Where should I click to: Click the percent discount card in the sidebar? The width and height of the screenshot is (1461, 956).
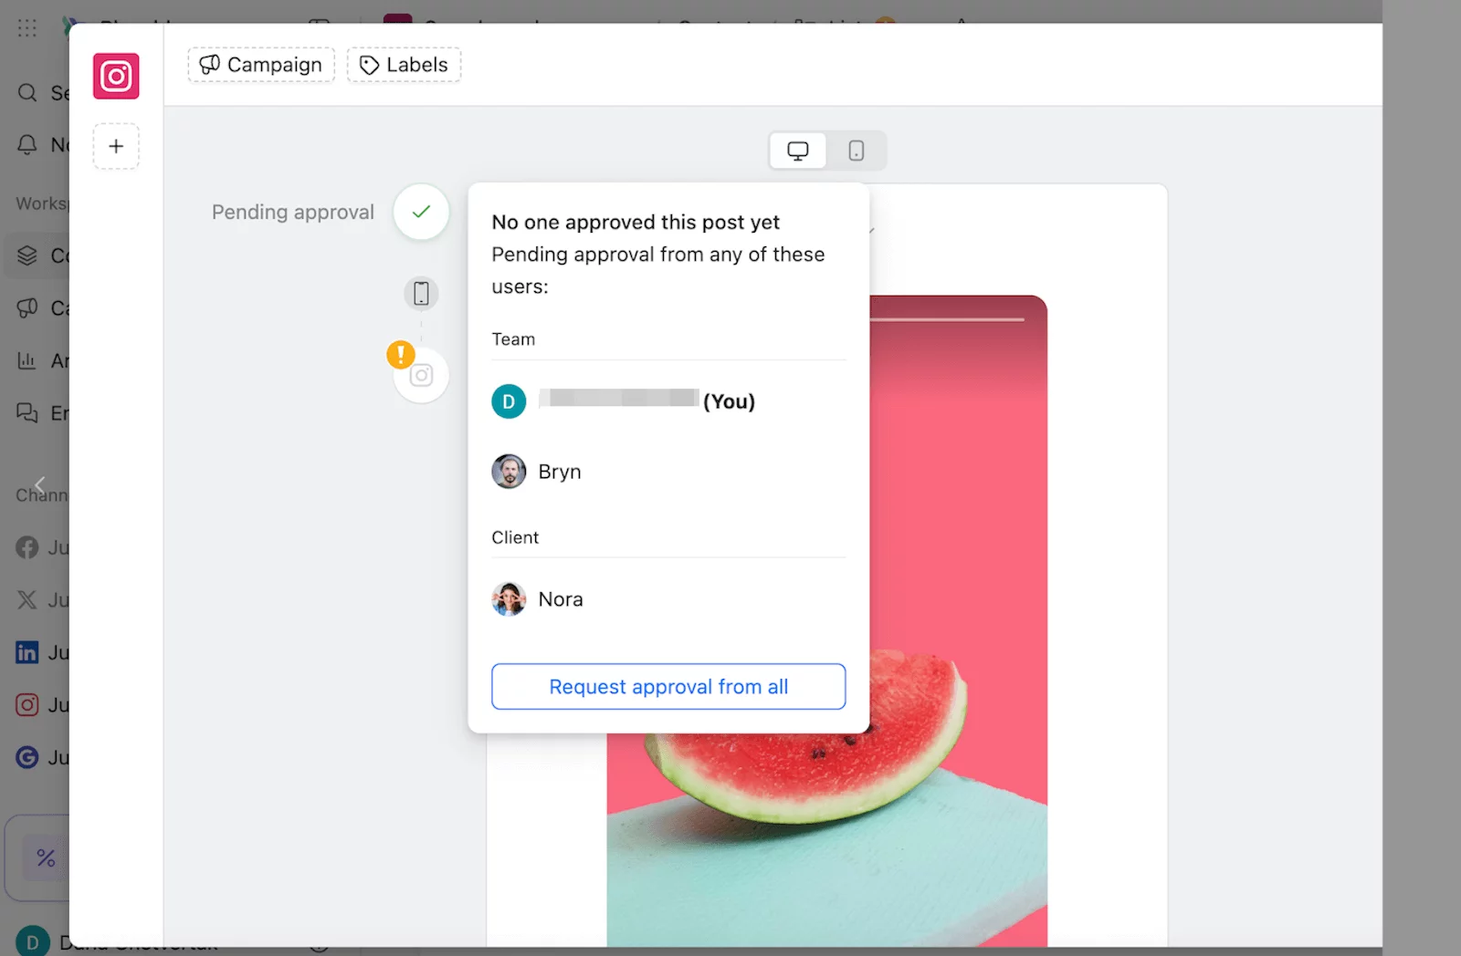coord(45,857)
